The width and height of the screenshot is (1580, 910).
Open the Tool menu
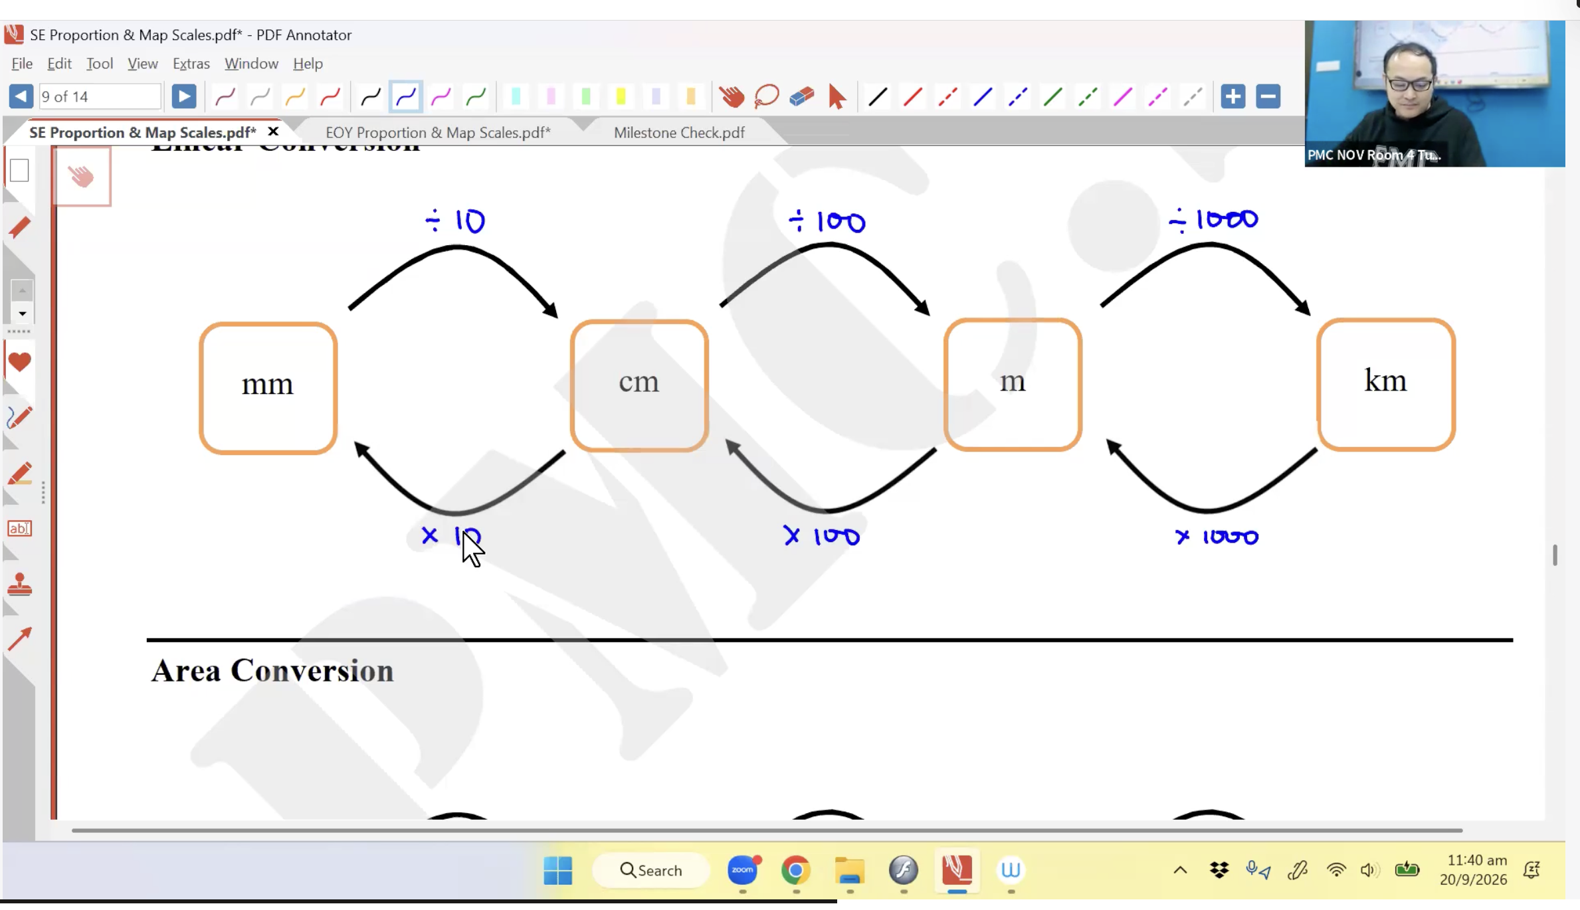100,64
